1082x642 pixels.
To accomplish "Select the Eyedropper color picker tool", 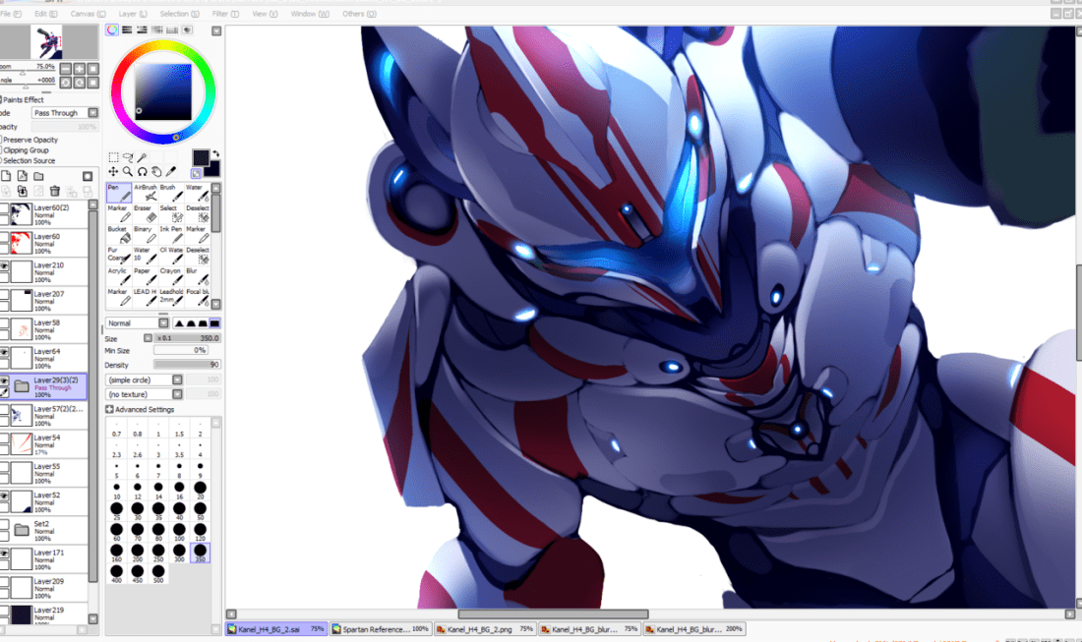I will [x=171, y=172].
